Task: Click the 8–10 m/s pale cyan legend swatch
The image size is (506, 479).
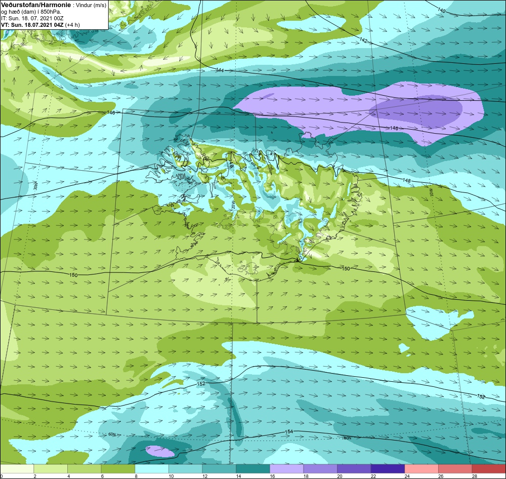Action: 152,469
